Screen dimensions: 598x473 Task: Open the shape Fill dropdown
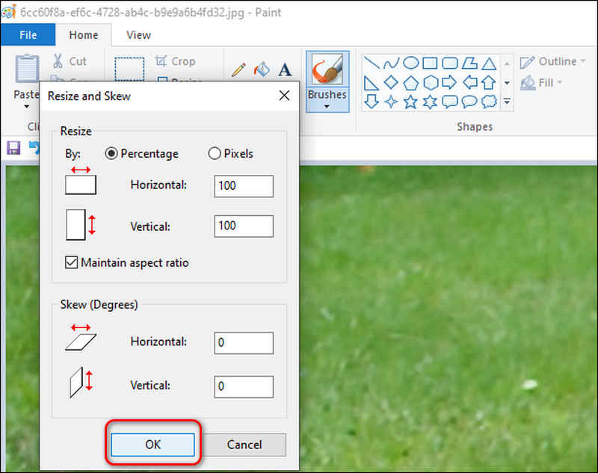tap(541, 83)
